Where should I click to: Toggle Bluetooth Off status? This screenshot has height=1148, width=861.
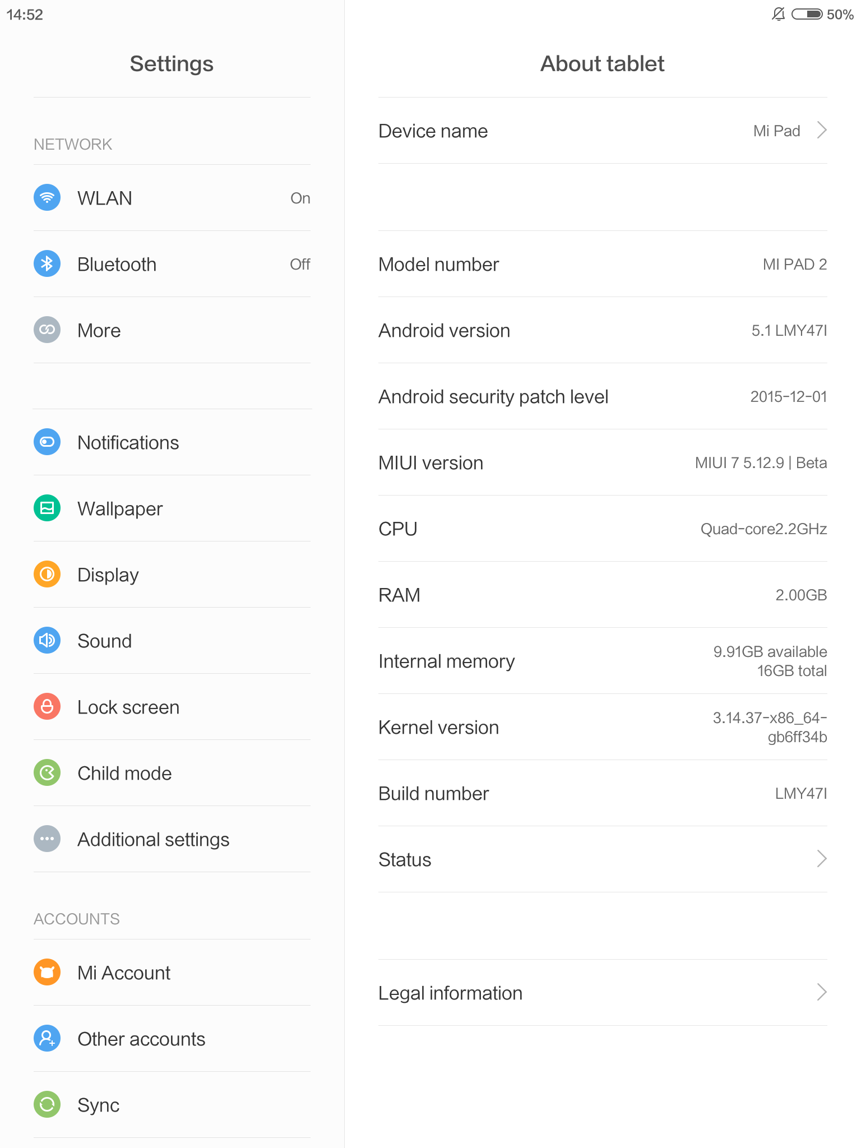(300, 265)
